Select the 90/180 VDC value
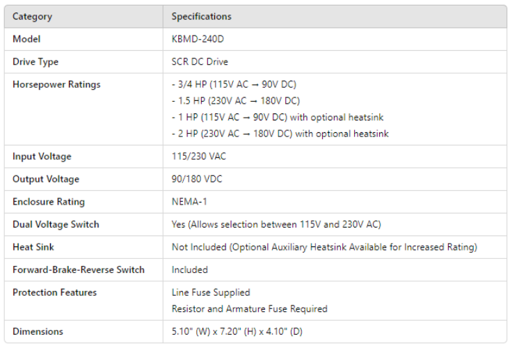512x348 pixels. (198, 179)
